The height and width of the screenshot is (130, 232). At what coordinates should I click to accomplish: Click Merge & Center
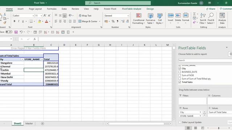tap(88, 21)
